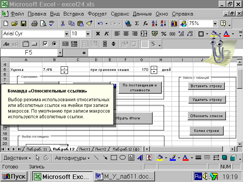Switch to sheet tab Лаб.раб. 11

click(x=36, y=149)
